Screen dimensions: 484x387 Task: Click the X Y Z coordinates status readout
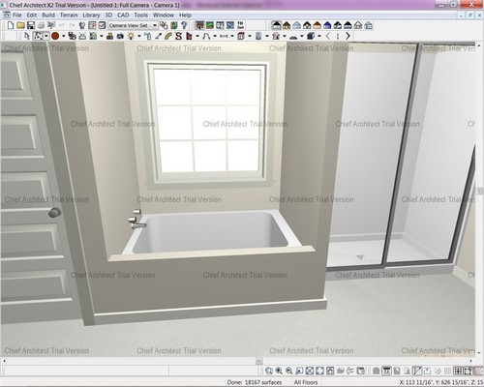(x=441, y=382)
